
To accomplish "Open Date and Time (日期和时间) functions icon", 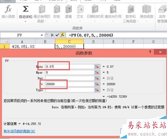I will (x=95, y=9).
